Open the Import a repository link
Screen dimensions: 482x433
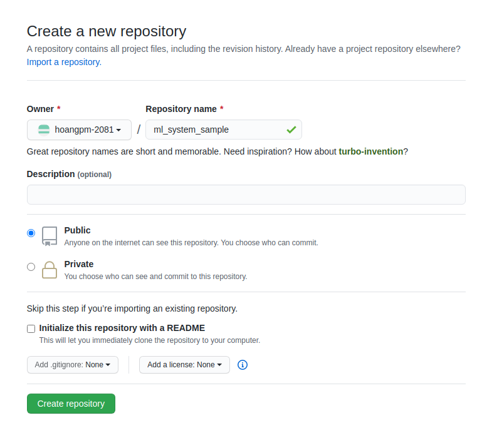64,62
